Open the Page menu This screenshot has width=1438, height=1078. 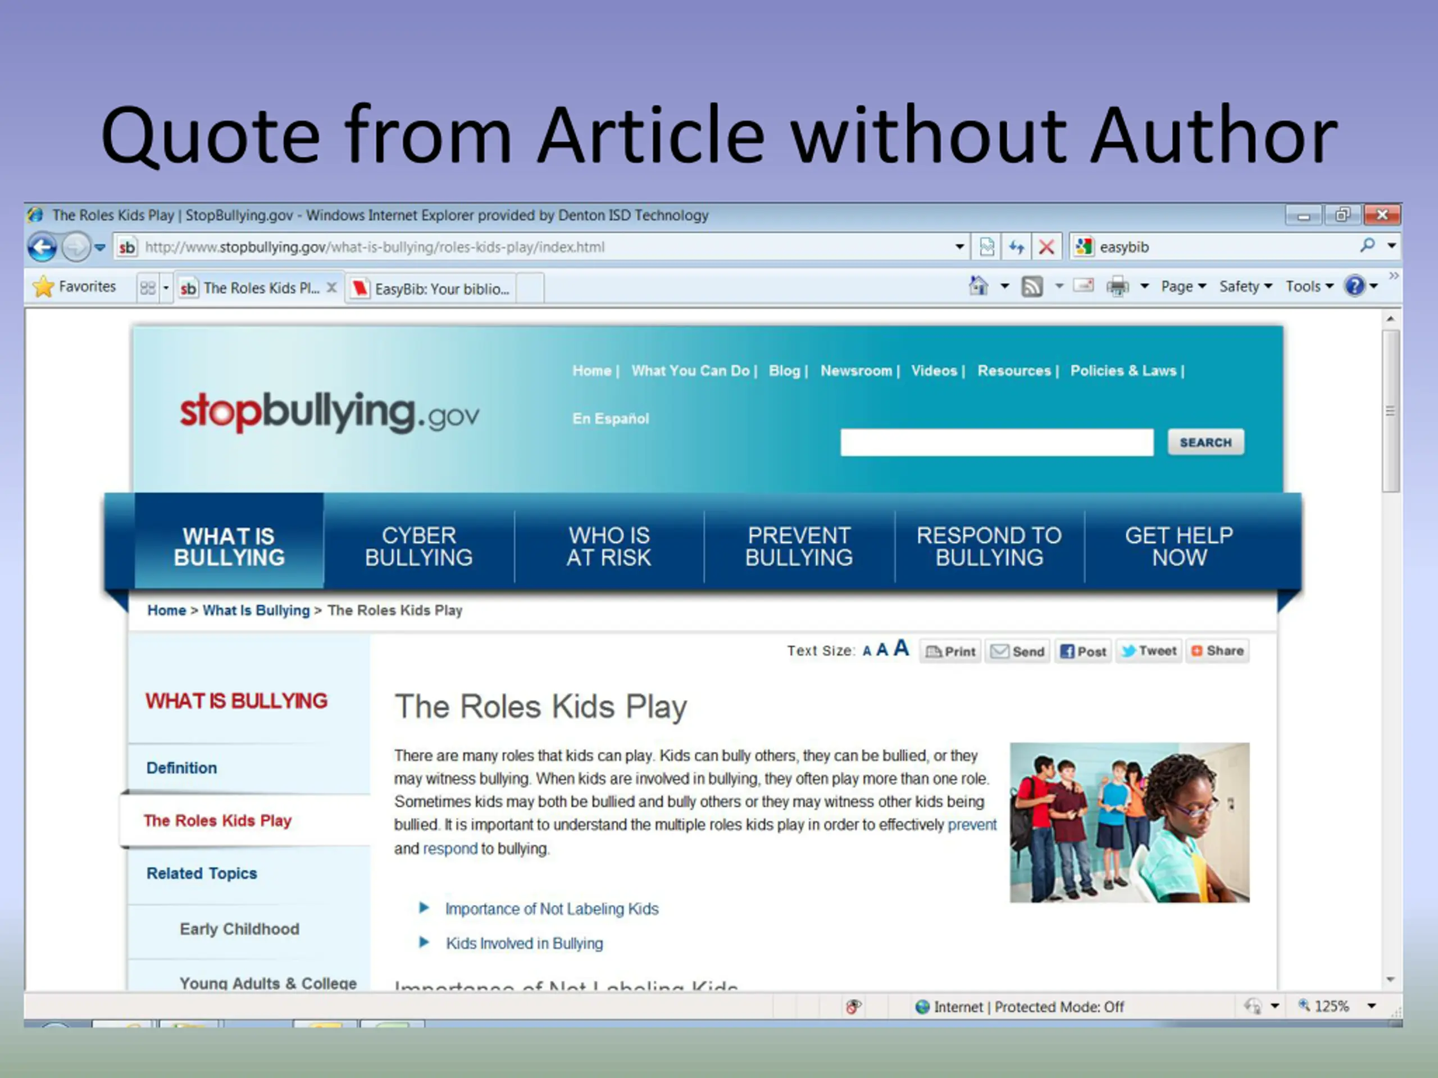(x=1183, y=286)
